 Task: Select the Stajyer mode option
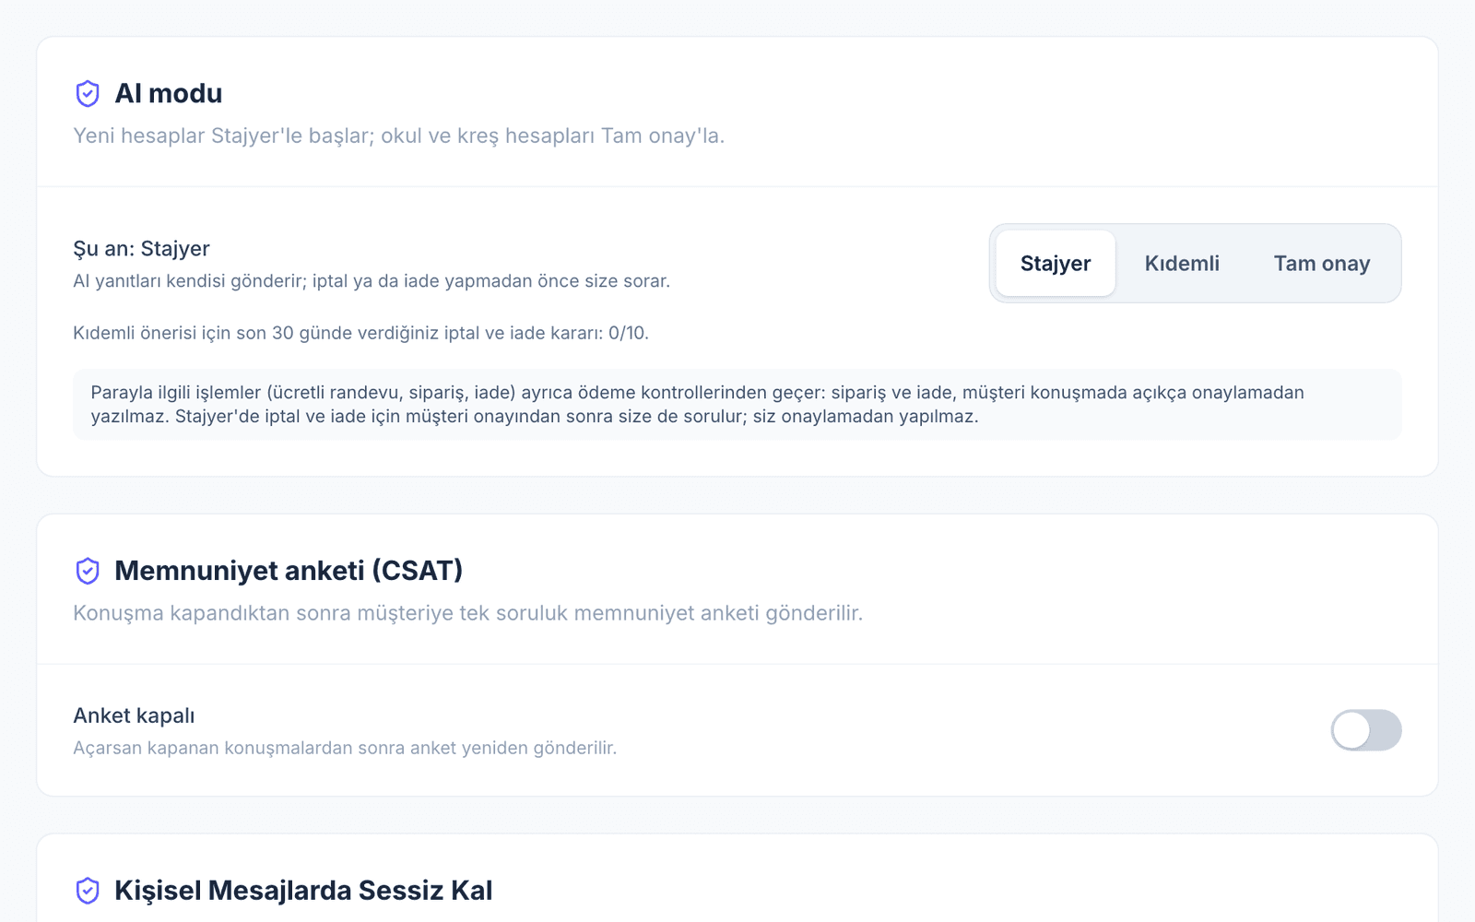1056,264
